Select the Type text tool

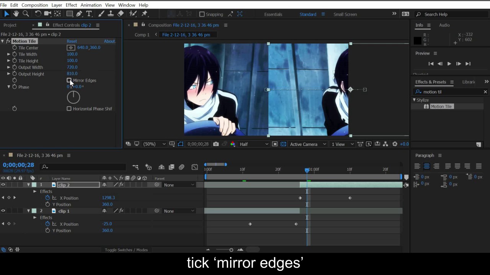point(89,14)
